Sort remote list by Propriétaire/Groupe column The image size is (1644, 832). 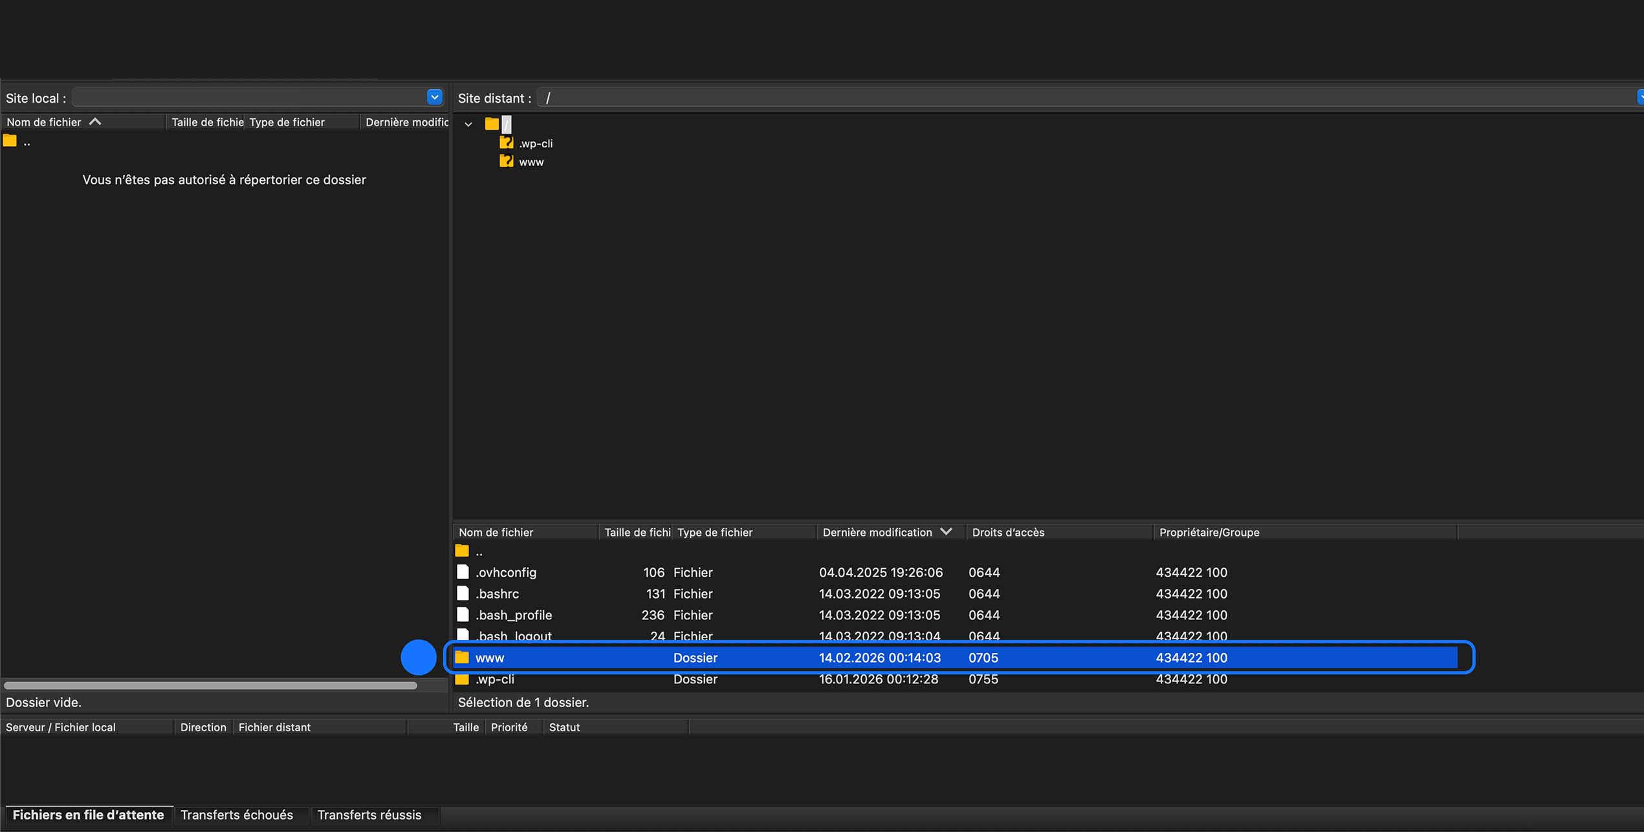pyautogui.click(x=1209, y=532)
